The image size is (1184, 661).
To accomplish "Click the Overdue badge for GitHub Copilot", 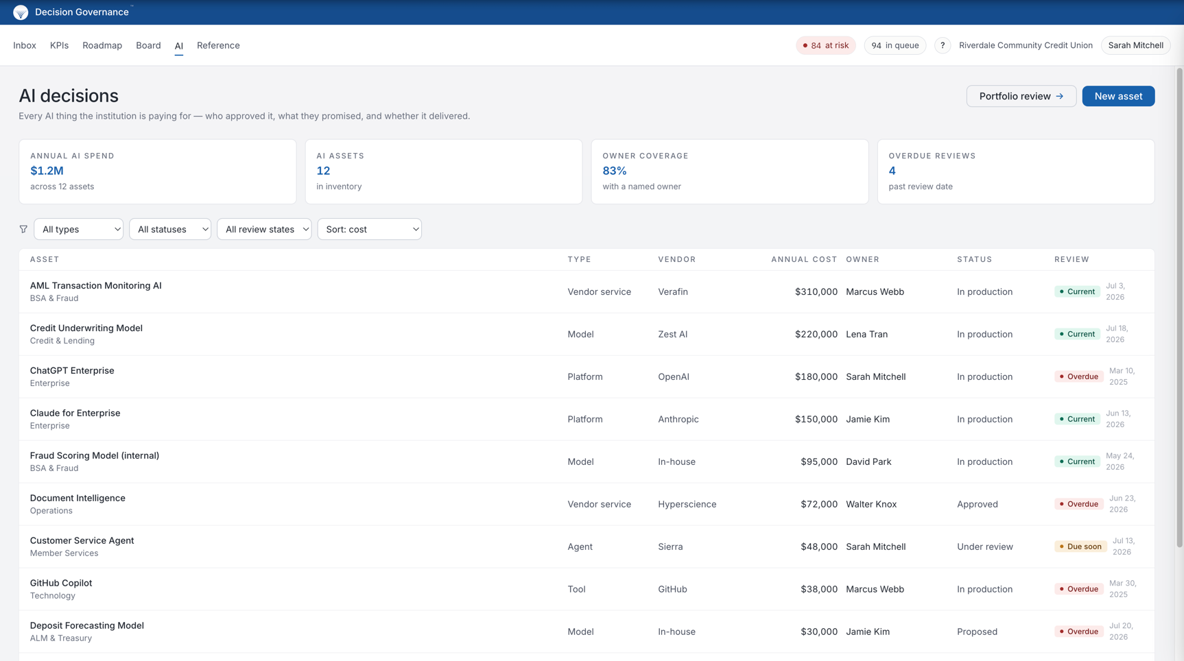I will pyautogui.click(x=1078, y=589).
